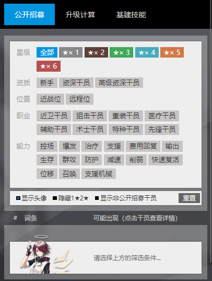The width and height of the screenshot is (212, 281).
Task: Open the 基建技能 tab
Action: [x=131, y=15]
